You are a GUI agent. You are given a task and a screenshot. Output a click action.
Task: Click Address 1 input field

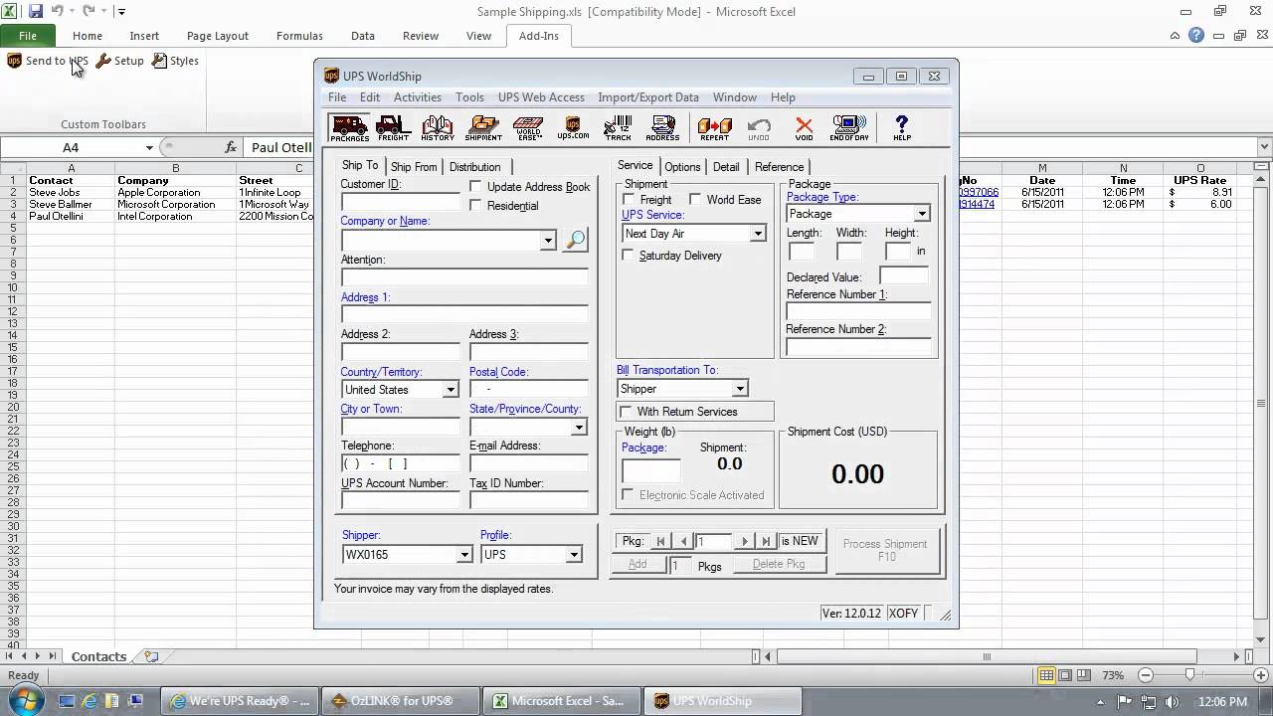pos(464,314)
